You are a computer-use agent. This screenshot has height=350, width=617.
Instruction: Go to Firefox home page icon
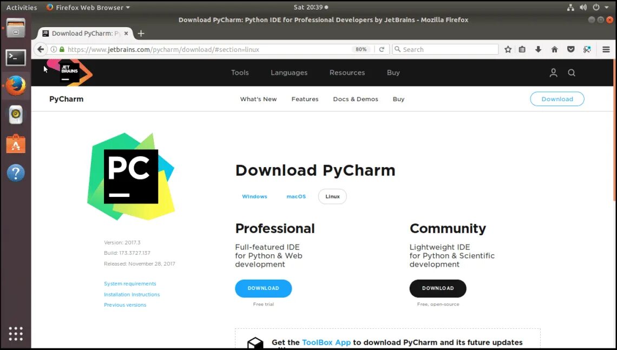pos(554,49)
